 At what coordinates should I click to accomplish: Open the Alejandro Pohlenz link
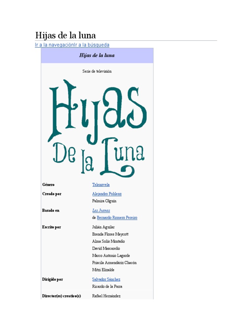tap(107, 194)
